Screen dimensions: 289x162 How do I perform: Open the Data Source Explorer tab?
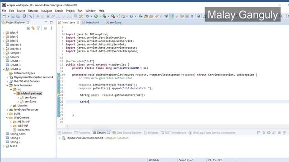[x=127, y=133]
